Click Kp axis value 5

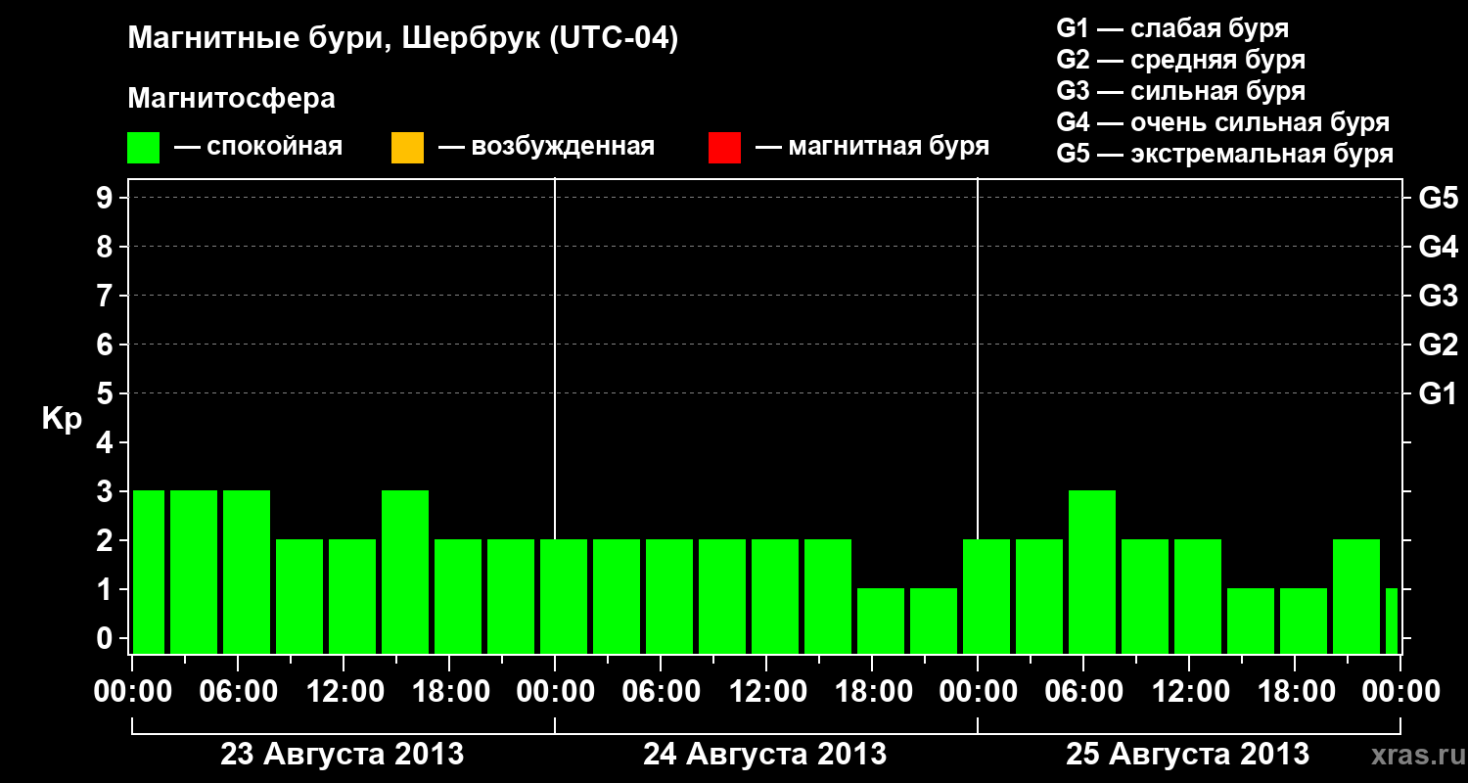coord(107,393)
